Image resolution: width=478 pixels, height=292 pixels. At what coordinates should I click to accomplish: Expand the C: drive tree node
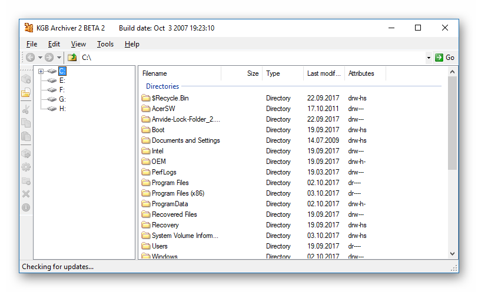[x=41, y=72]
